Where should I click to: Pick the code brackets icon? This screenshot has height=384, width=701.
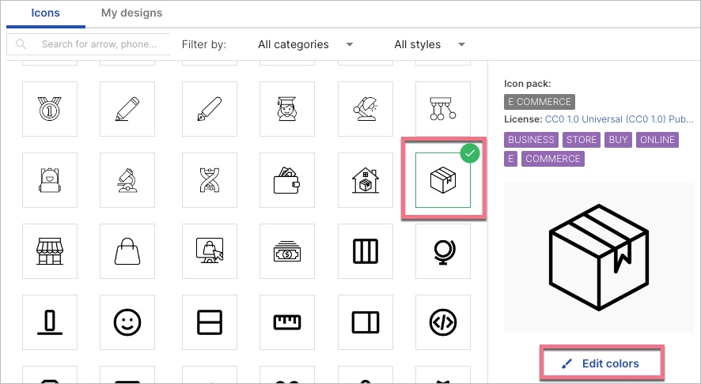point(442,322)
